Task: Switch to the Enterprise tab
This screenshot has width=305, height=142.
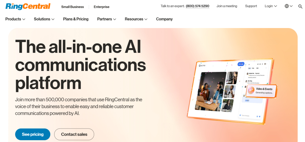Action: tap(102, 7)
